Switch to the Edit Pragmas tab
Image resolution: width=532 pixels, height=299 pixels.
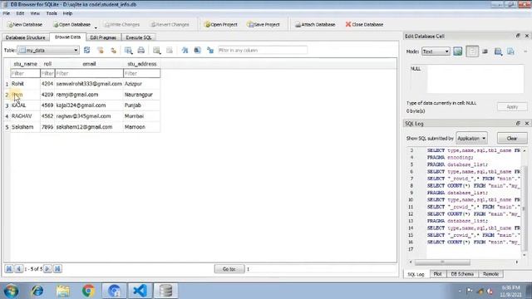[x=103, y=37]
